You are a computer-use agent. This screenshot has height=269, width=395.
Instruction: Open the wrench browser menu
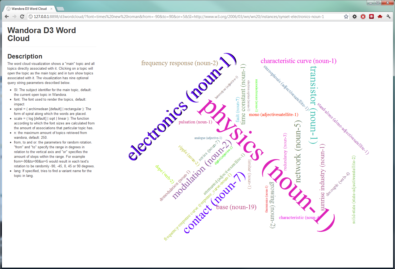click(x=389, y=16)
